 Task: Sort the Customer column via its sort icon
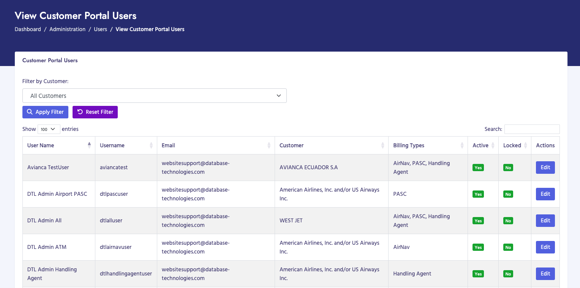pyautogui.click(x=383, y=145)
